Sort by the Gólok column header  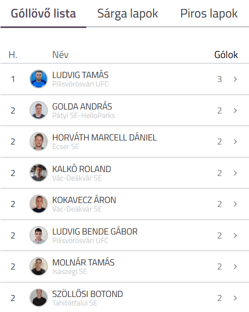[x=226, y=54]
